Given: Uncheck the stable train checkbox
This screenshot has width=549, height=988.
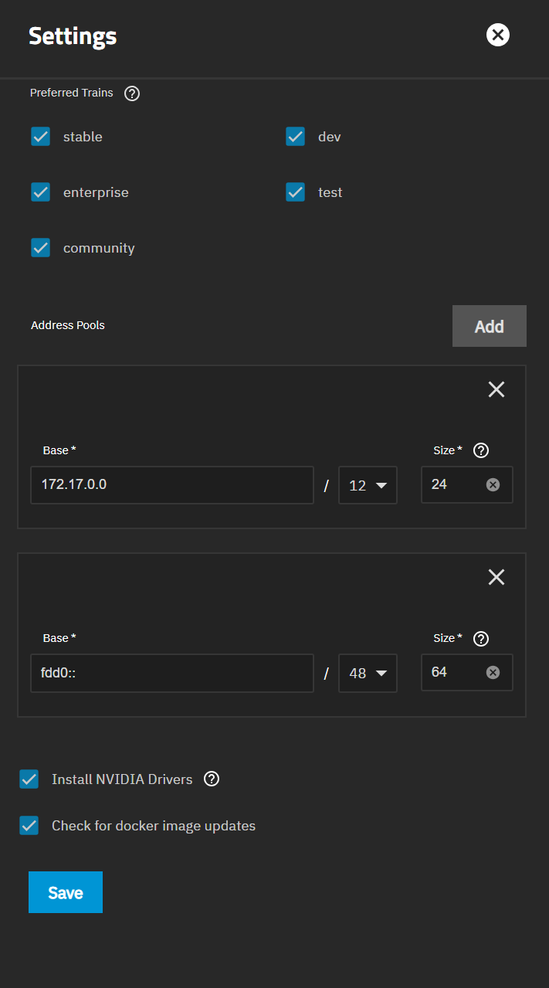Looking at the screenshot, I should (41, 137).
